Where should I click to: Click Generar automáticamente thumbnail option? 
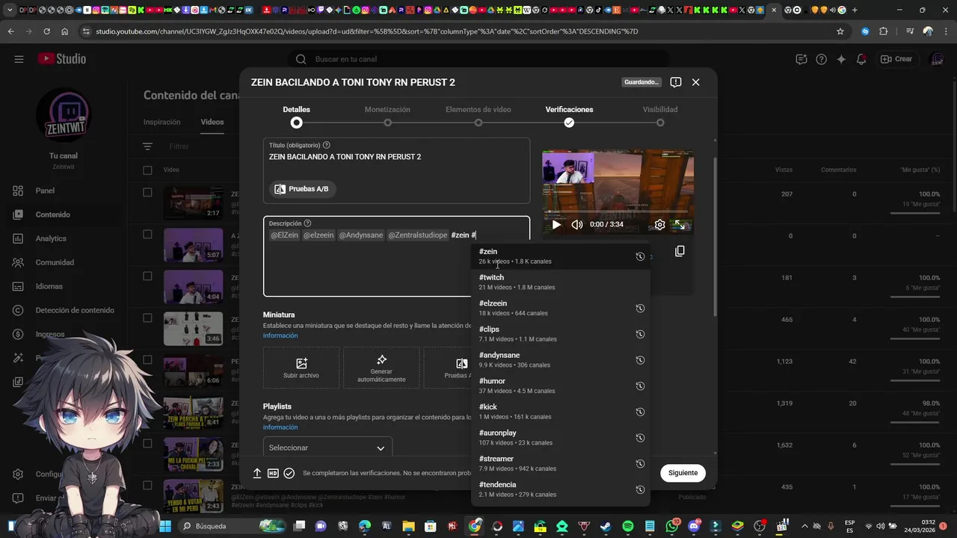[x=381, y=368]
